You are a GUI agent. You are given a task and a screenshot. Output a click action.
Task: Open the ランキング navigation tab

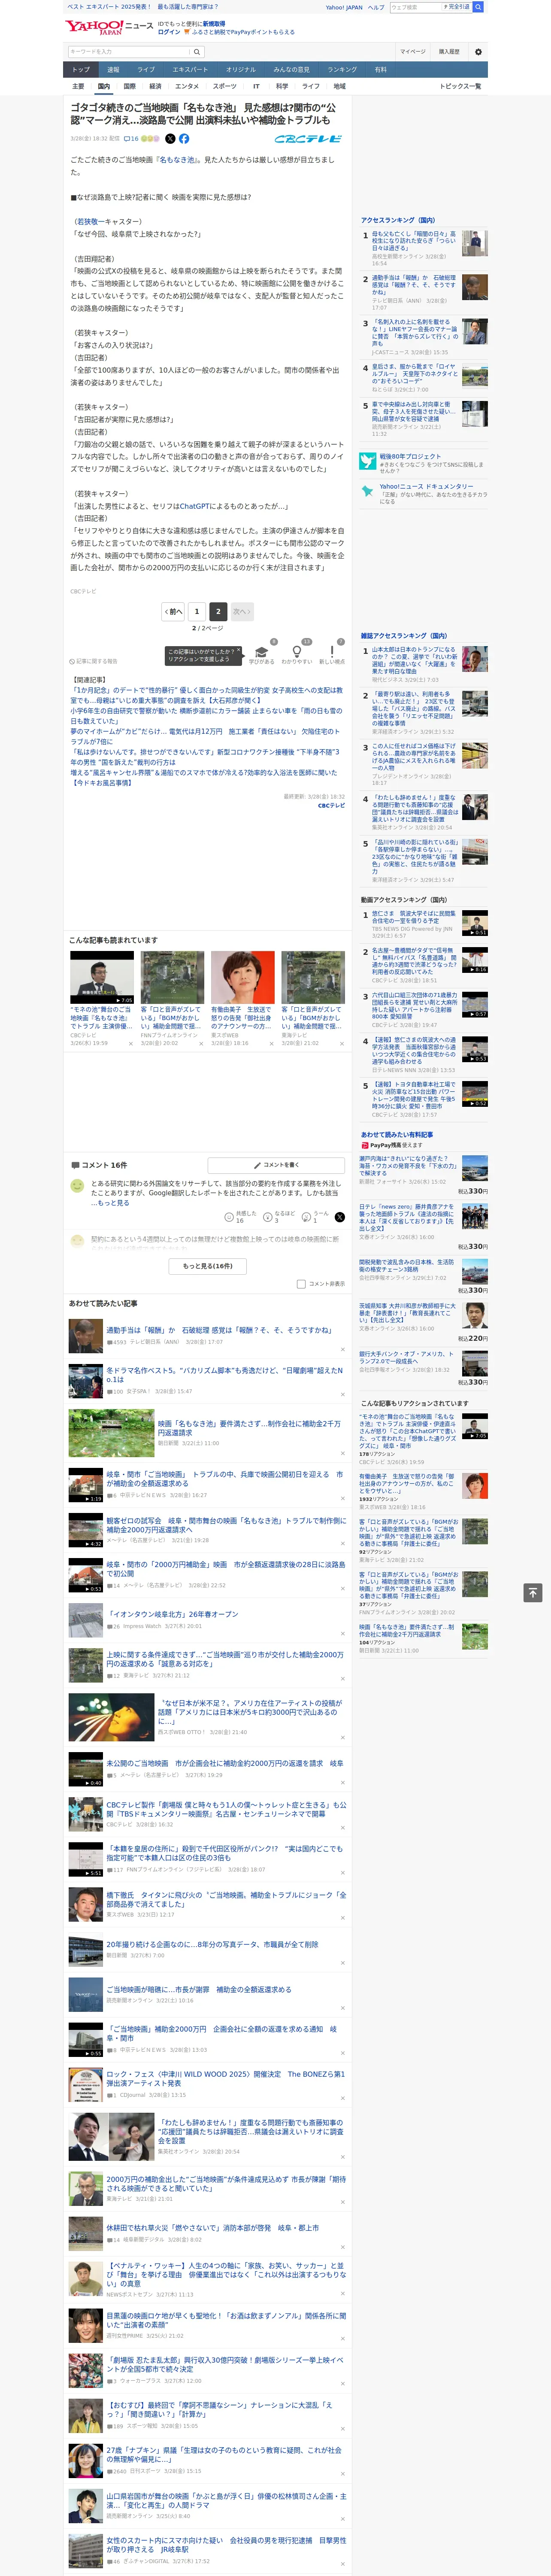[x=342, y=70]
